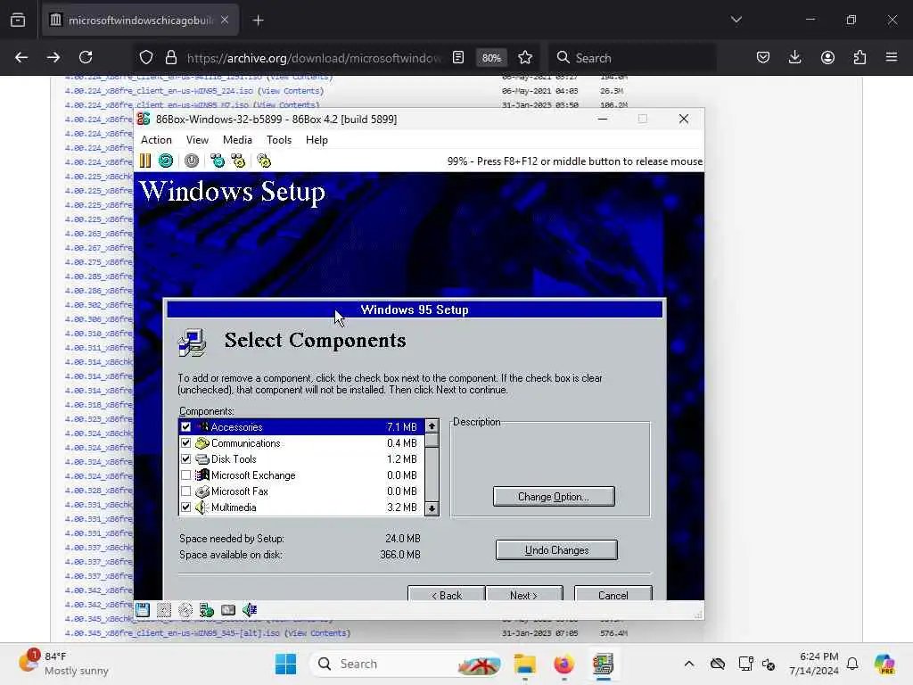Image resolution: width=913 pixels, height=685 pixels.
Task: Go back in Firefox
Action: pos(21,57)
